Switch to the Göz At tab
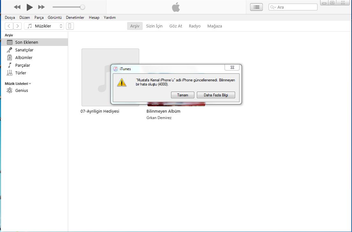This screenshot has width=352, height=232. [x=176, y=26]
